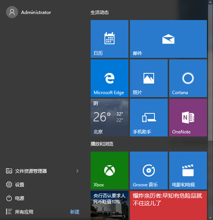Launch the Groove 音乐 tile

[149, 170]
